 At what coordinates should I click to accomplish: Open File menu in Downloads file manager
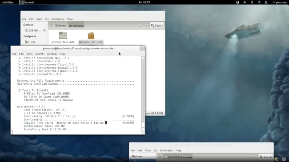click(x=24, y=19)
